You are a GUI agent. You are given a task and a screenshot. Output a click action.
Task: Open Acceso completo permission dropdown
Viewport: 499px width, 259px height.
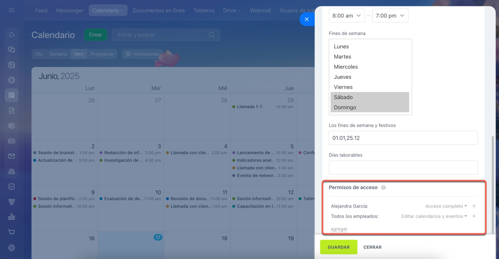[446, 206]
